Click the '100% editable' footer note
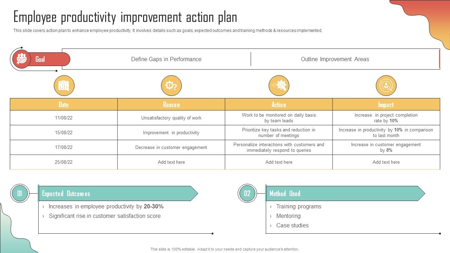Image resolution: width=450 pixels, height=253 pixels. point(225,249)
